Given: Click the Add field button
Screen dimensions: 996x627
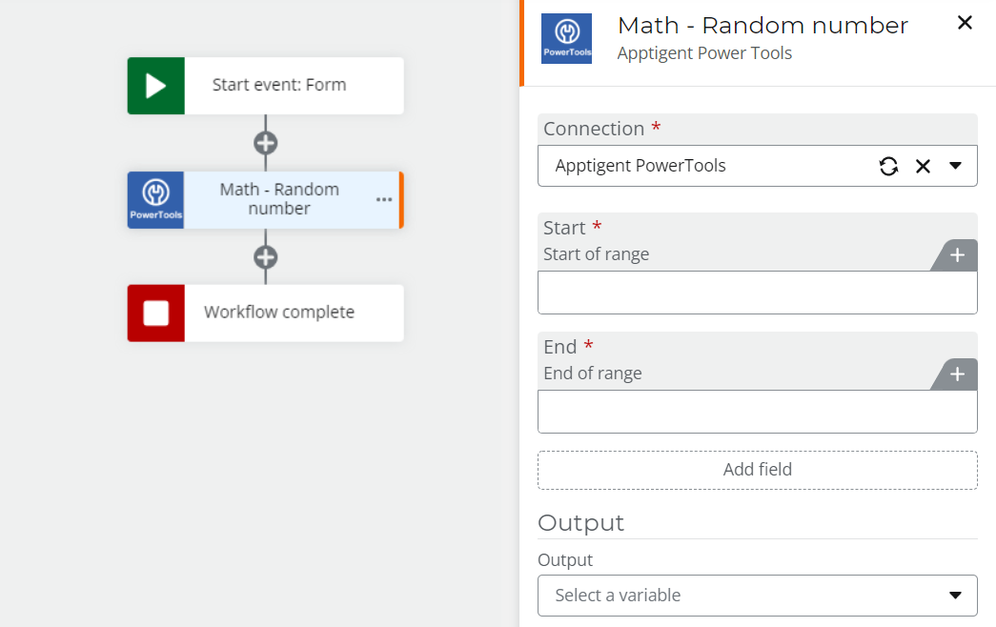Looking at the screenshot, I should (x=758, y=469).
